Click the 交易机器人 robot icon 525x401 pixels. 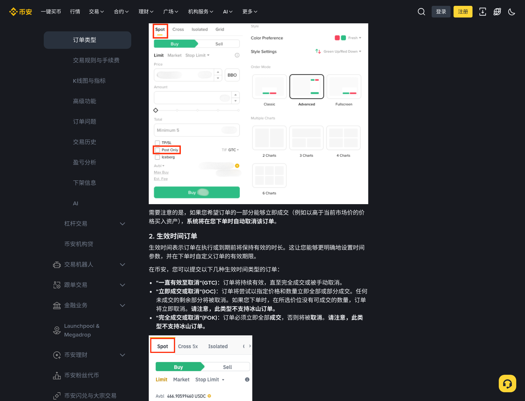(57, 265)
